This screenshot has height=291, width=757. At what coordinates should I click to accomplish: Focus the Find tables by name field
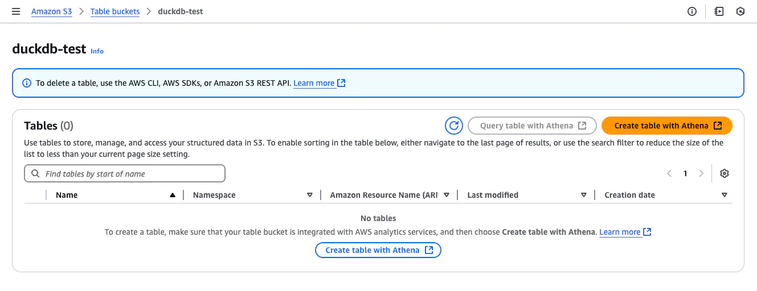pos(125,174)
